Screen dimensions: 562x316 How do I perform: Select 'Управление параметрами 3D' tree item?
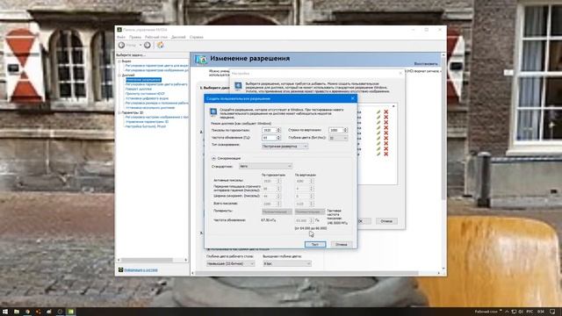click(147, 122)
